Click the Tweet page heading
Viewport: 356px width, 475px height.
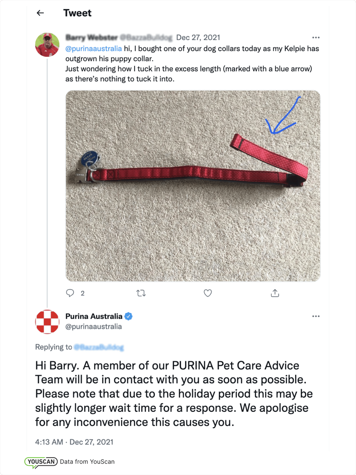pos(77,13)
